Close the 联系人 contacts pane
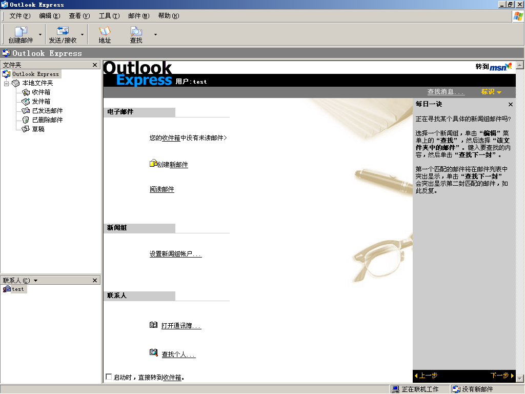 (x=95, y=280)
